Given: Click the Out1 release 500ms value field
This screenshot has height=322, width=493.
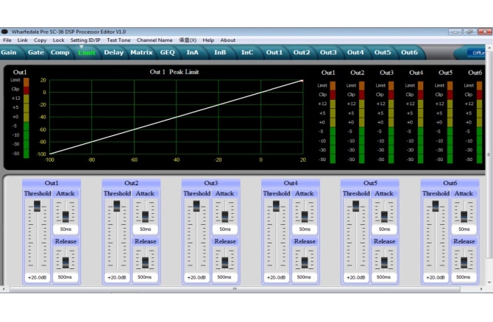Looking at the screenshot, I should coord(65,277).
